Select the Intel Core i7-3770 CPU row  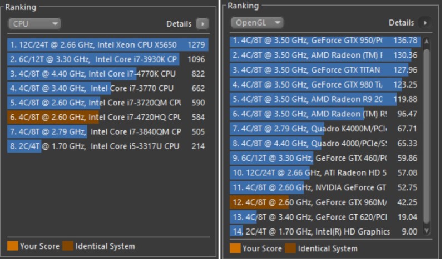[108, 88]
